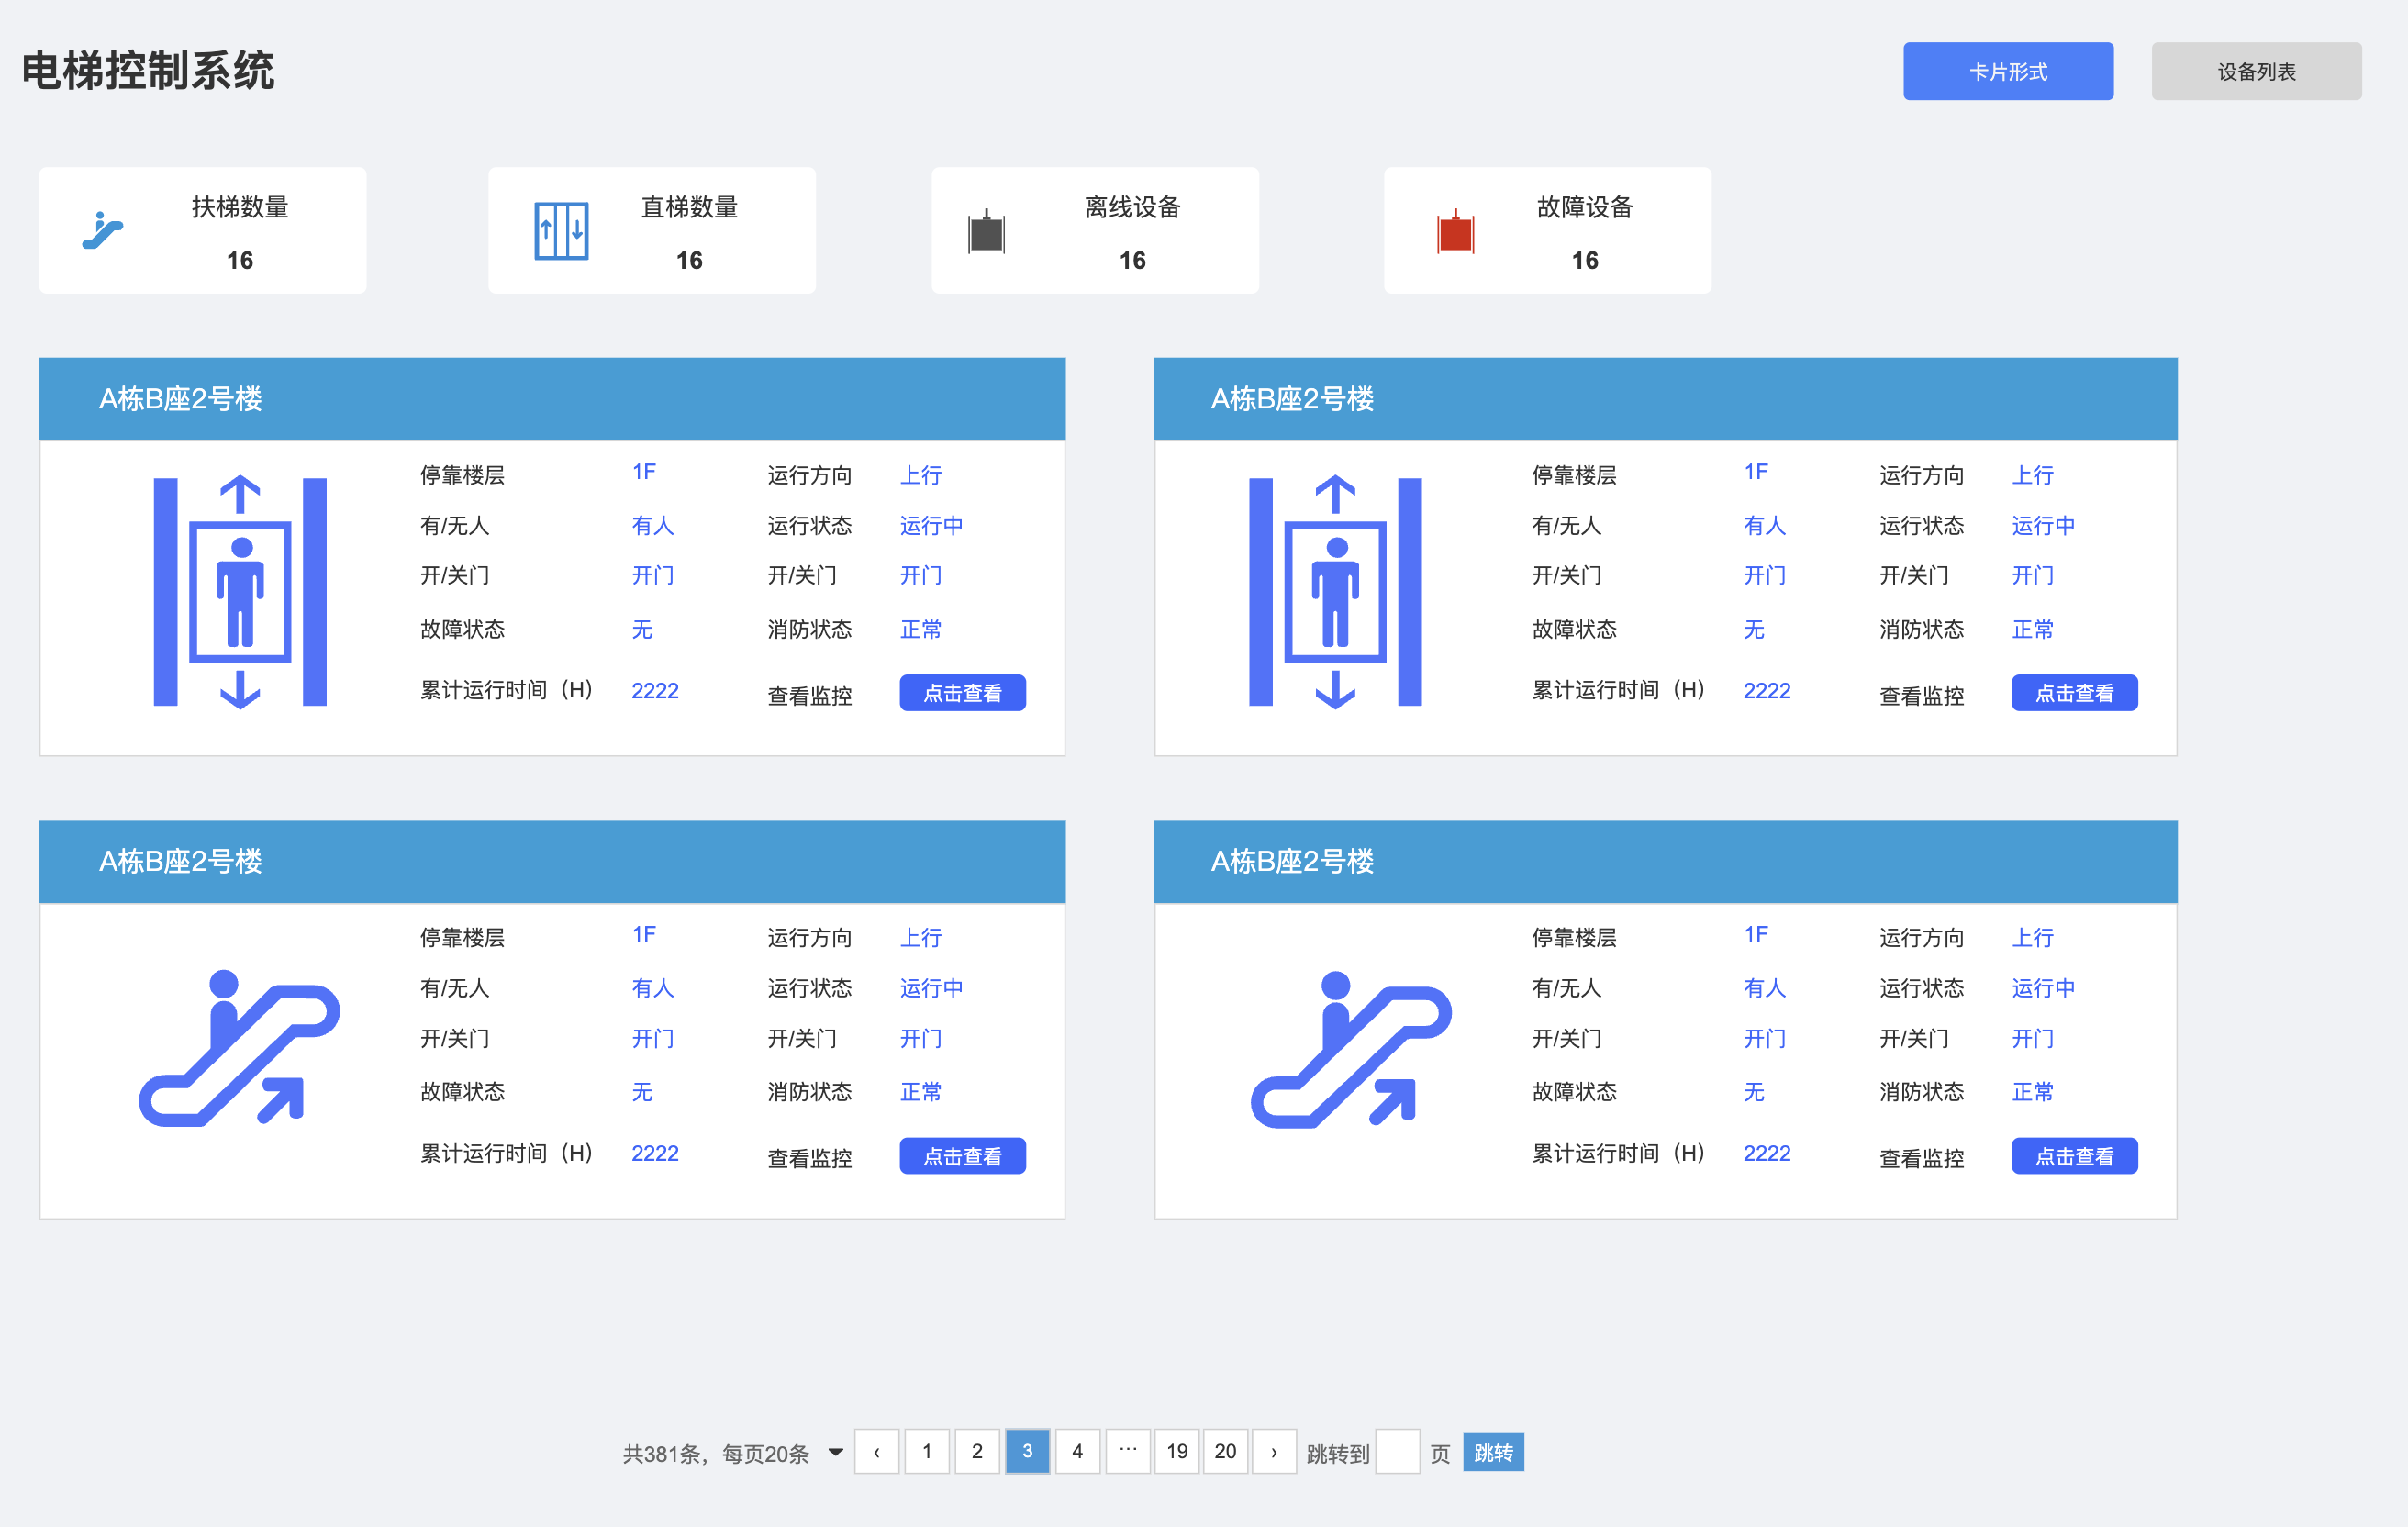The width and height of the screenshot is (2408, 1527).
Task: Switch to 卡片形式 card view tab
Action: pyautogui.click(x=2007, y=71)
